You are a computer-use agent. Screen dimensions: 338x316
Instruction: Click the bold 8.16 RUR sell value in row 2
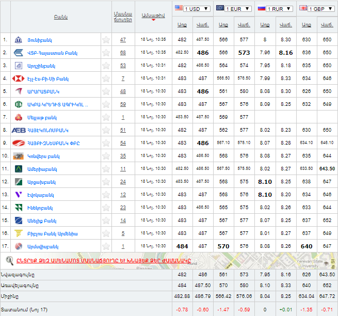click(286, 53)
